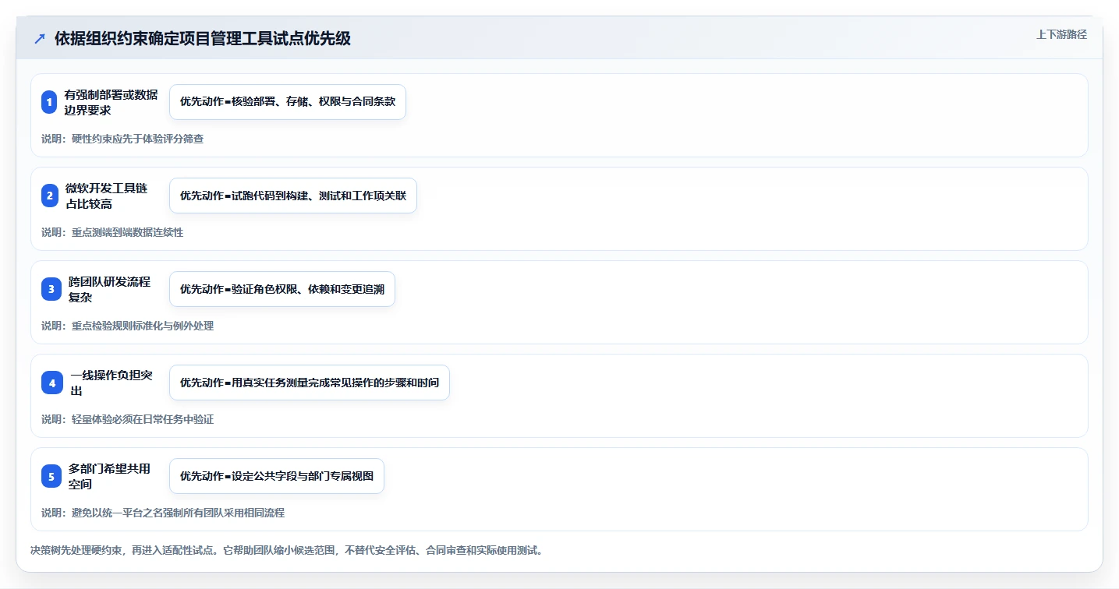Click action 试跑代码到构建、测试和工作项关联
This screenshot has width=1119, height=589.
293,196
